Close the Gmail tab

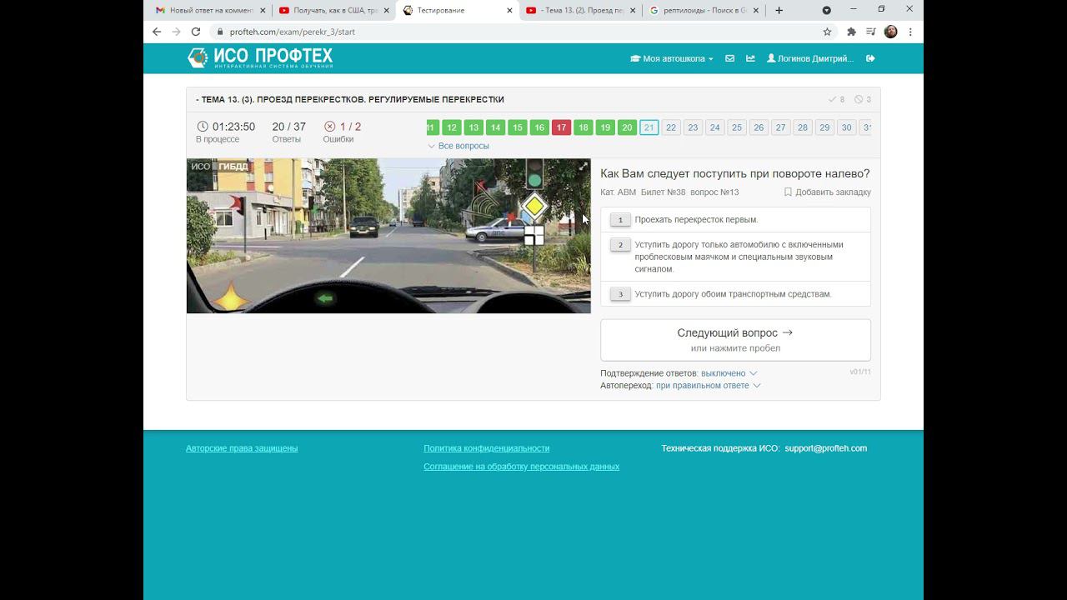click(x=263, y=10)
